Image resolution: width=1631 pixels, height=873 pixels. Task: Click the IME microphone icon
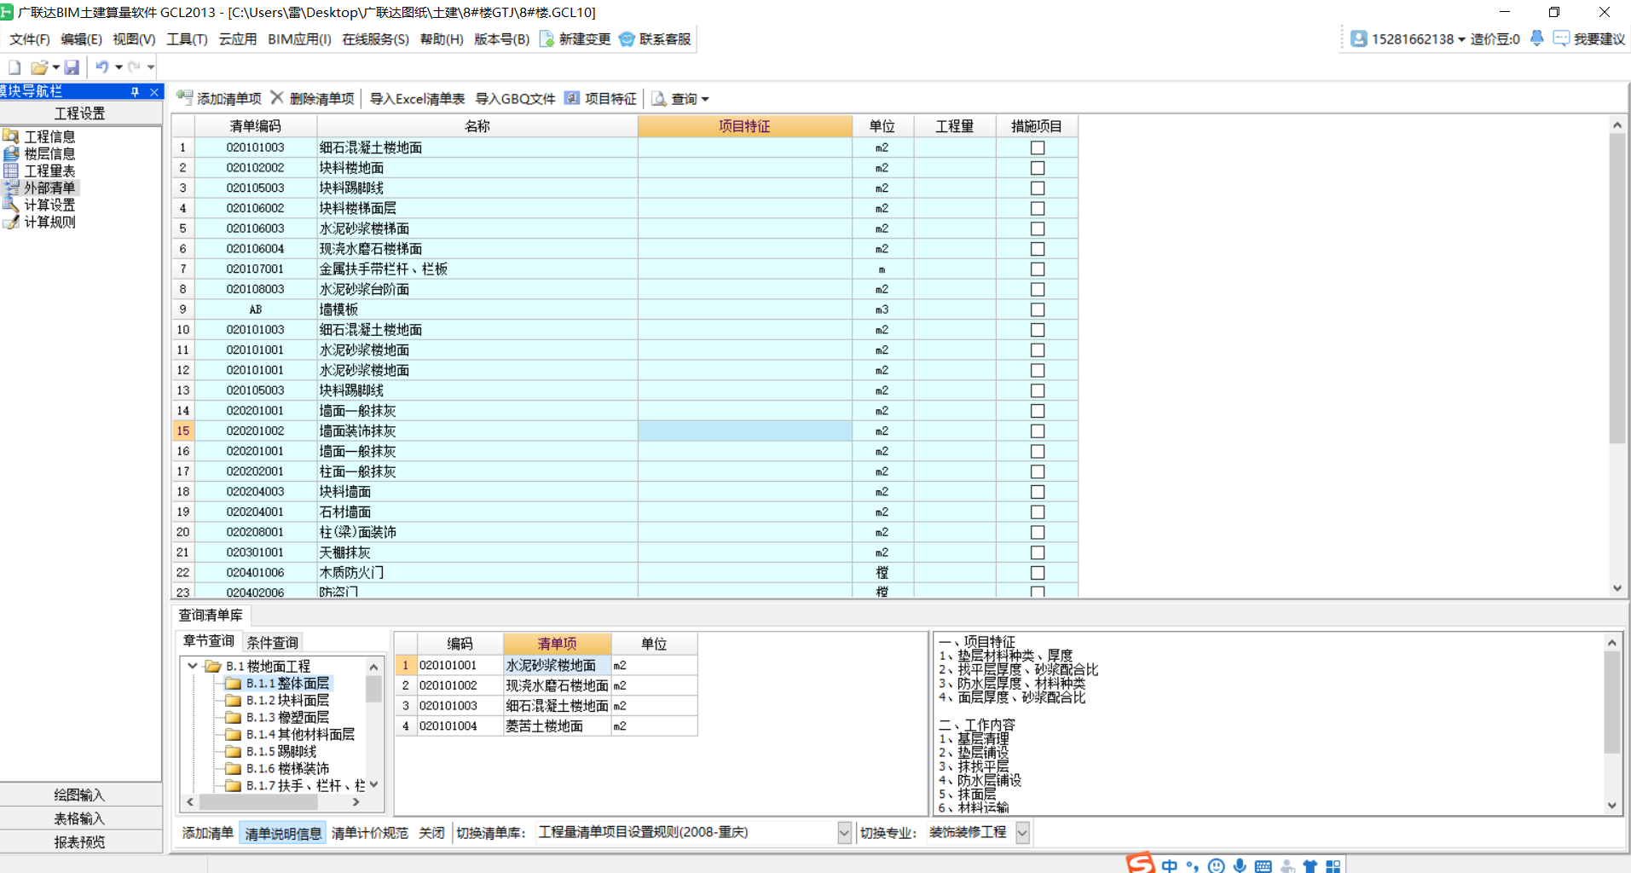pyautogui.click(x=1240, y=865)
